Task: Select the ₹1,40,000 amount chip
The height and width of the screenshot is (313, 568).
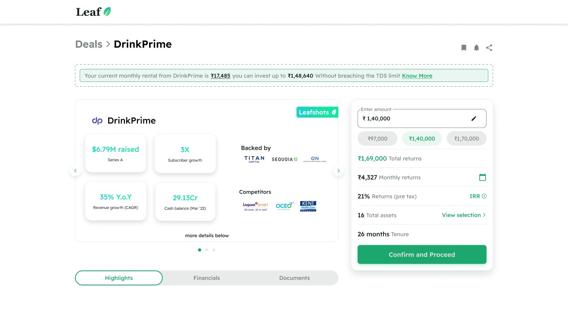Action: click(x=422, y=139)
